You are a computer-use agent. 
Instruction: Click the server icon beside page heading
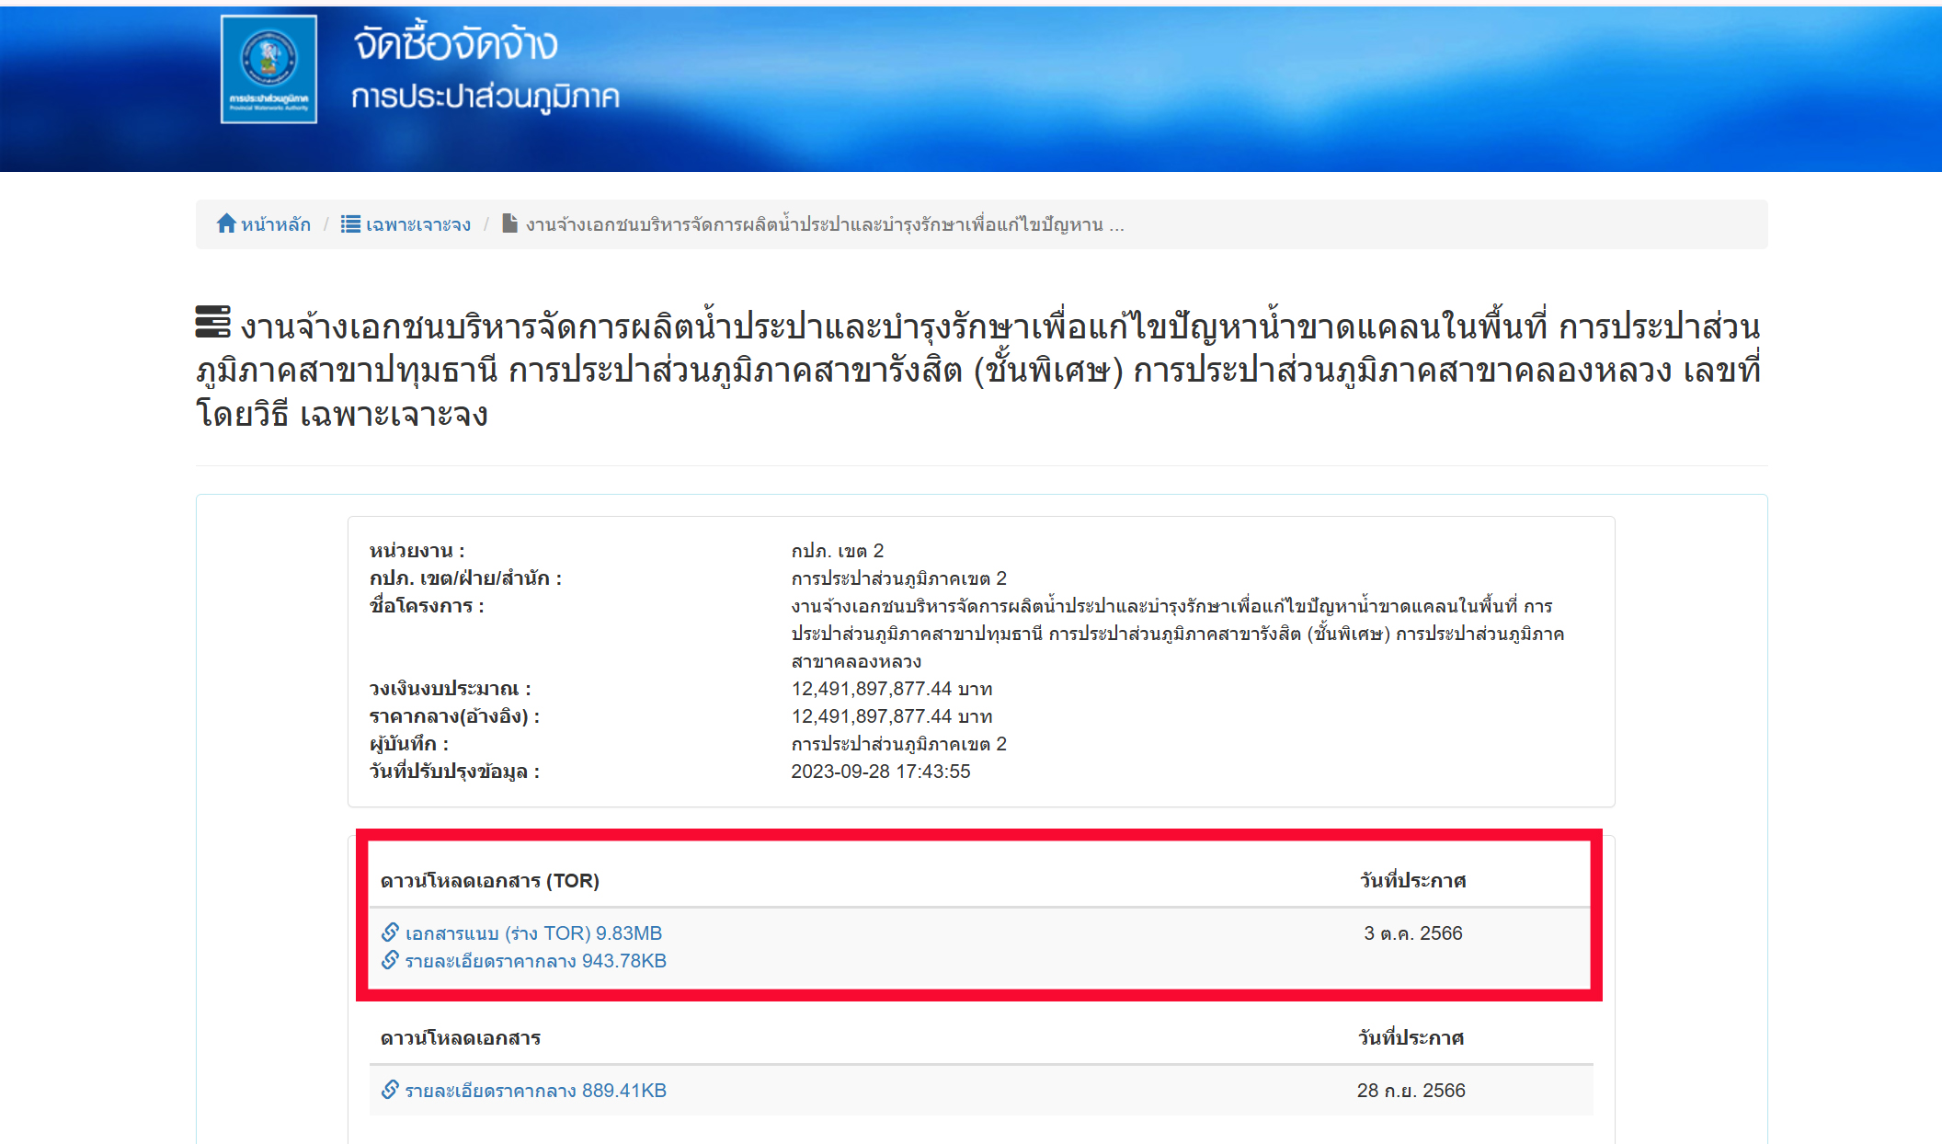tap(213, 322)
